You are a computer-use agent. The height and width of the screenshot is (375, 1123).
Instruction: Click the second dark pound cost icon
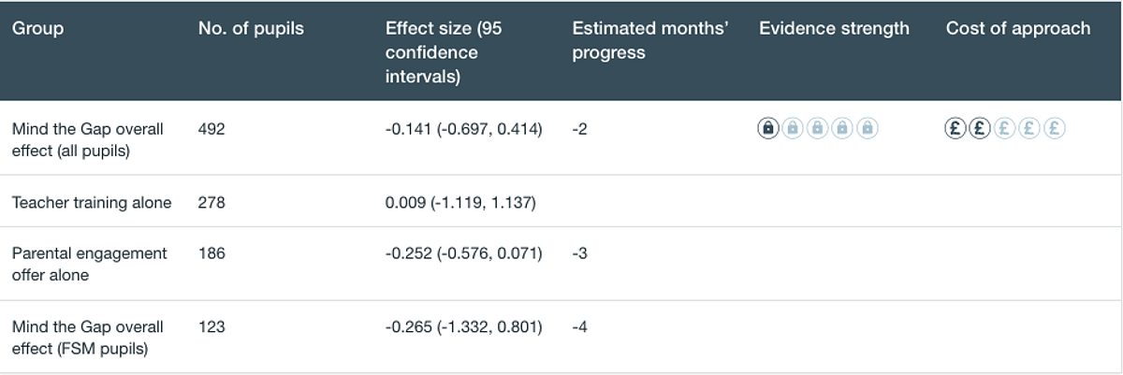[x=980, y=129]
